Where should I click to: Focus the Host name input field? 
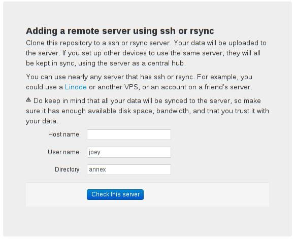pyautogui.click(x=129, y=134)
